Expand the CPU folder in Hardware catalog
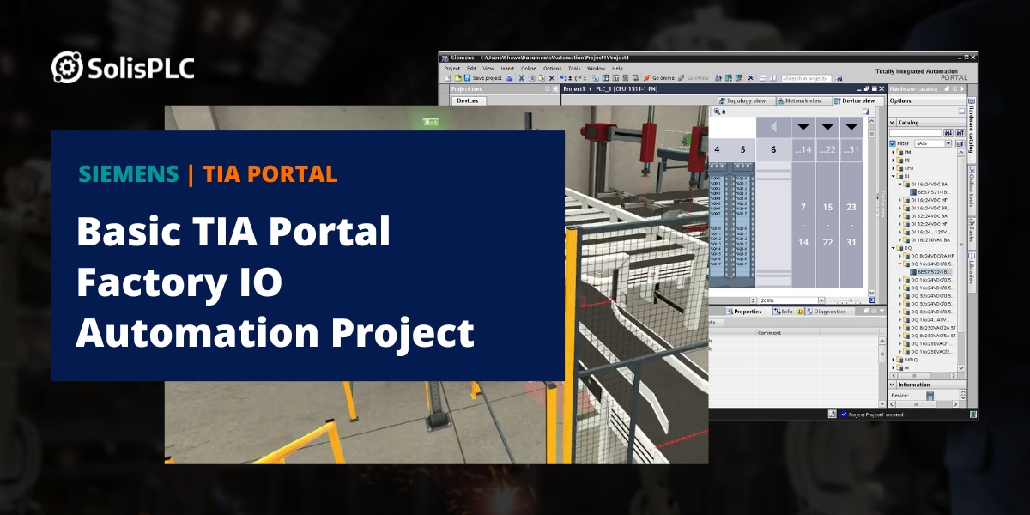Screen dimensions: 1030x515 (893, 167)
